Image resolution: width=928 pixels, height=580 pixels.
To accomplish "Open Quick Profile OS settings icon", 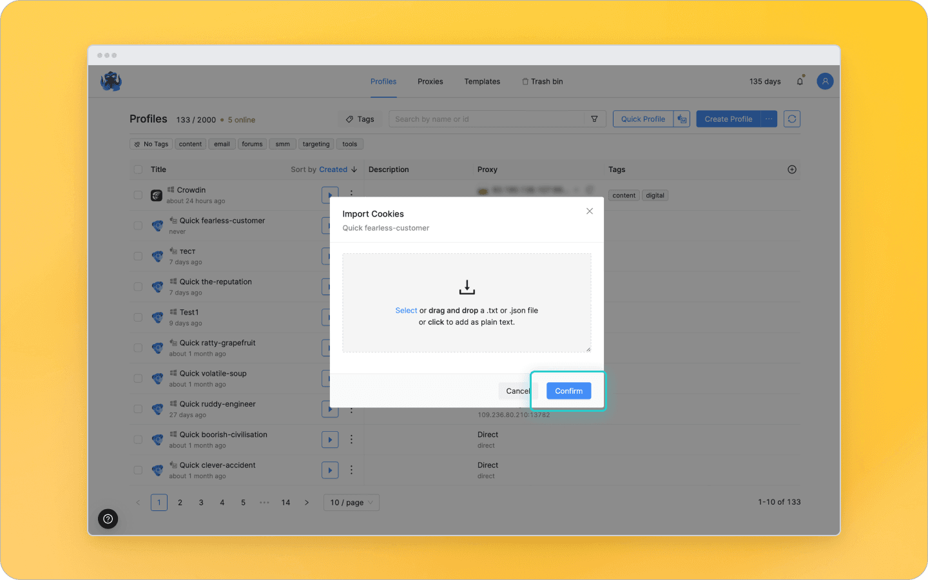I will [x=682, y=119].
